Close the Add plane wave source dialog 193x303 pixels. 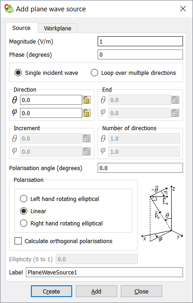pos(183,9)
